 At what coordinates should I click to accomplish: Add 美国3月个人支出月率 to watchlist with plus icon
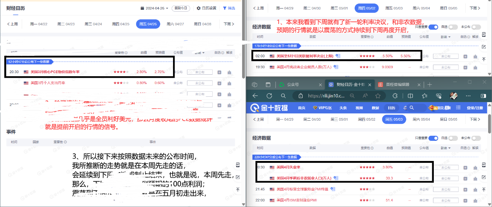(219, 83)
